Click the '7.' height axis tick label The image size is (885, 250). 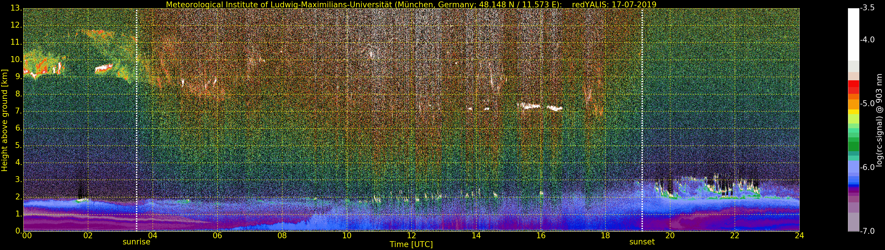18,111
